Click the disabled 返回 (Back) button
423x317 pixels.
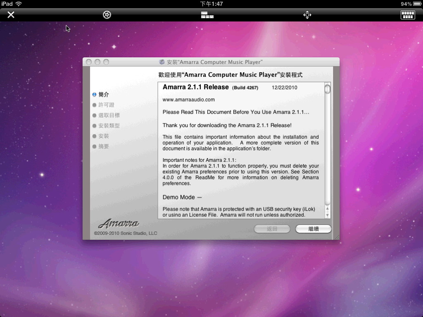(x=272, y=229)
